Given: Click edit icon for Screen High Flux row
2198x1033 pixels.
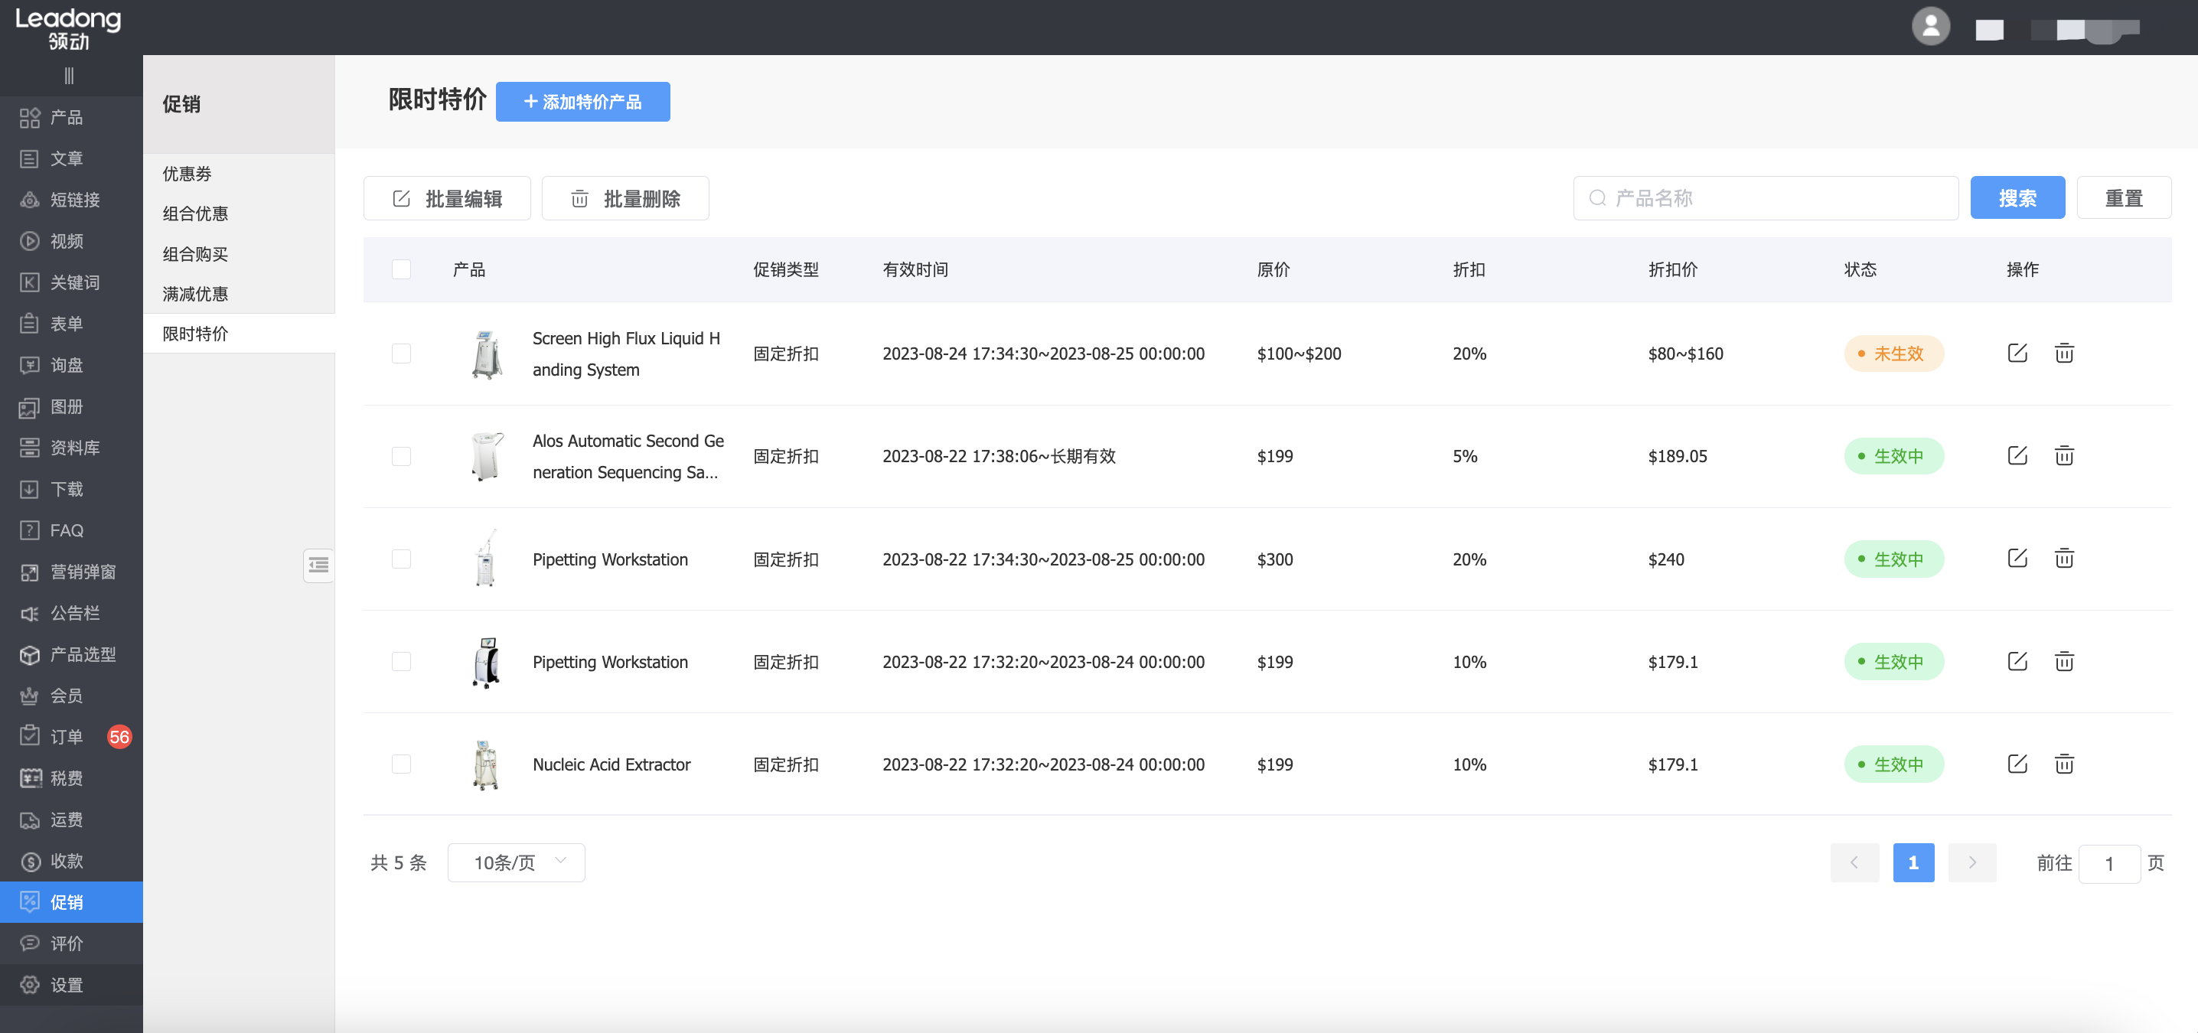Looking at the screenshot, I should [2017, 354].
